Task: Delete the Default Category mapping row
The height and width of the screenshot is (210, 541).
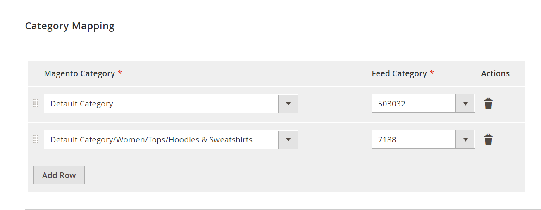Action: (x=489, y=104)
